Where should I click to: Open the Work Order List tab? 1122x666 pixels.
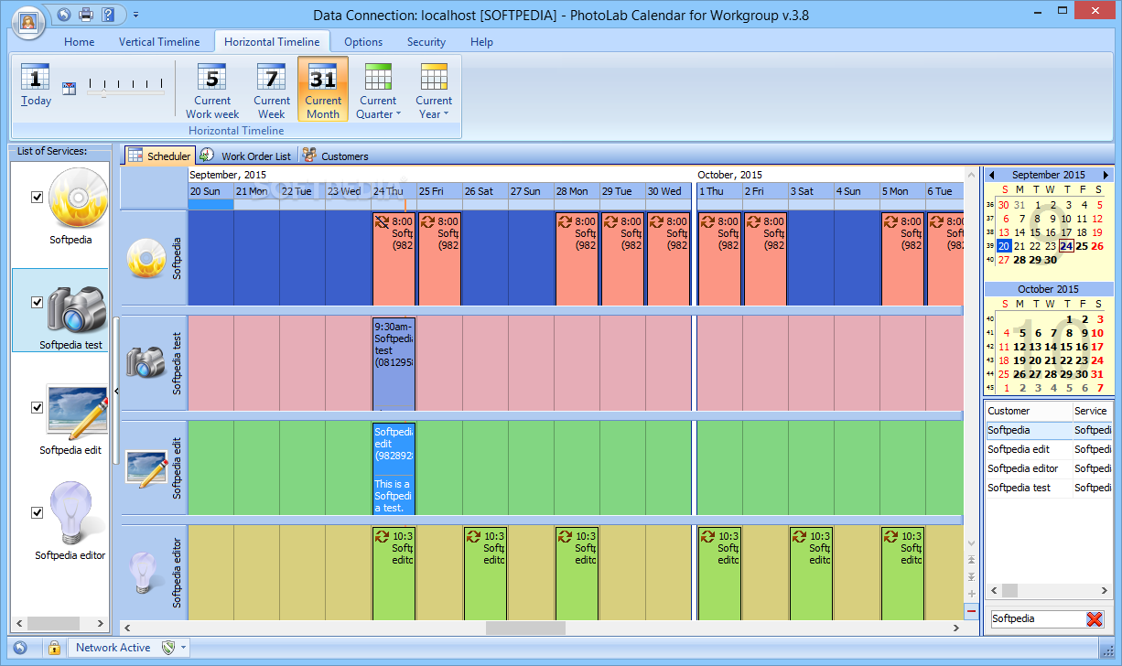tap(245, 156)
